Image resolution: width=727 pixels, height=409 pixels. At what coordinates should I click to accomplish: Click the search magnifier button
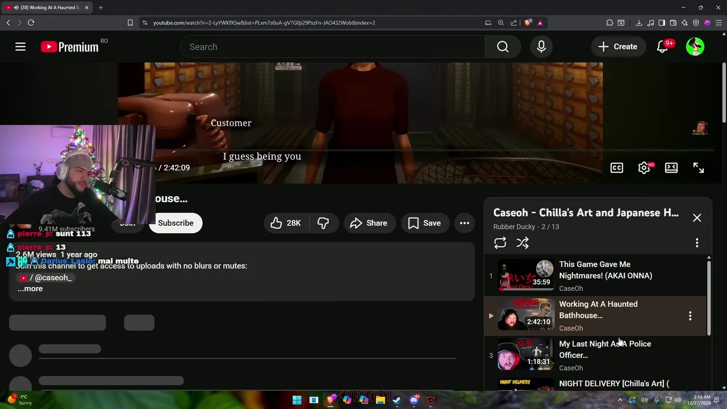tap(503, 47)
